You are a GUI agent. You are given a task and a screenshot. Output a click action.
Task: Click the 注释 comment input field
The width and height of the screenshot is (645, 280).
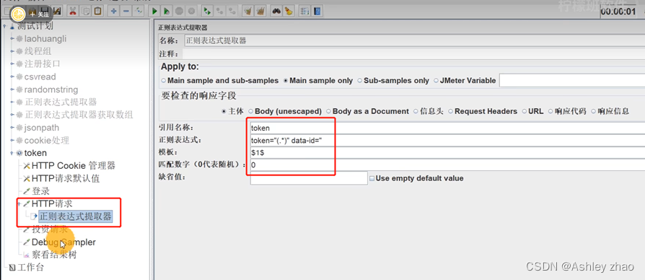point(413,54)
